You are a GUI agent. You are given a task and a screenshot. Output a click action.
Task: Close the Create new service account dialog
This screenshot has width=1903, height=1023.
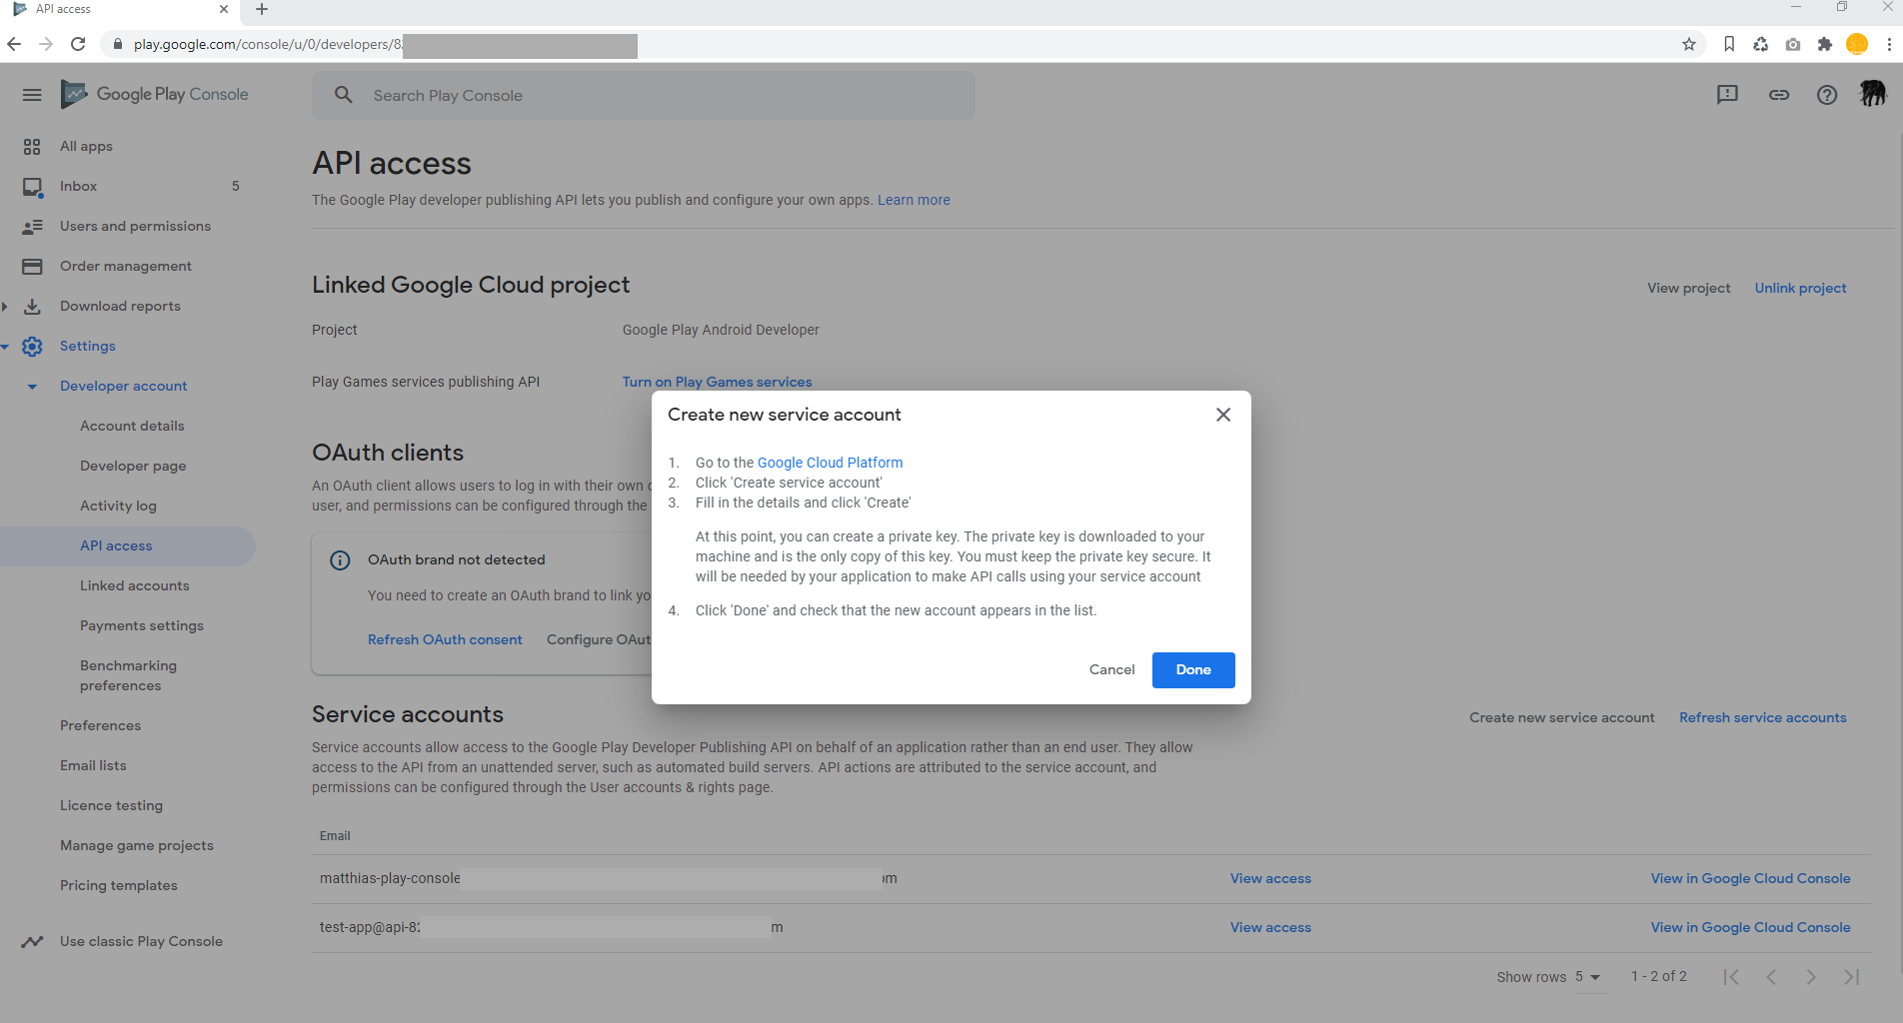1222,415
